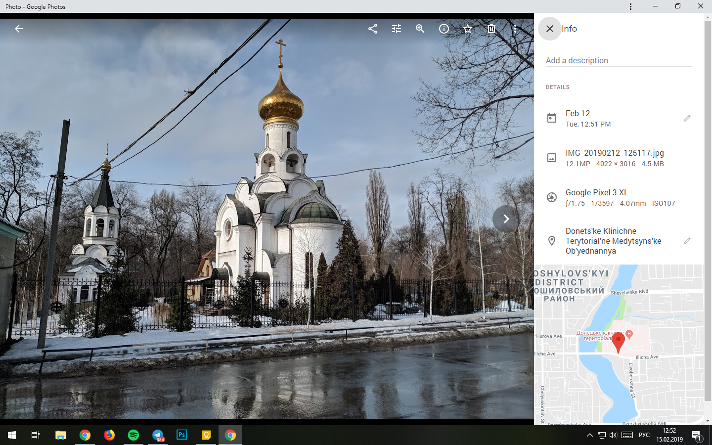Click the Shevchenka Blvd map label
This screenshot has width=712, height=445.
click(x=629, y=292)
